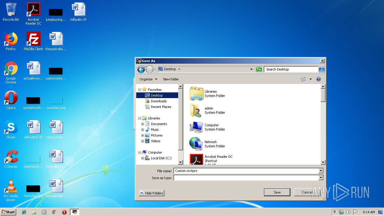Open the Save as type dropdown

pos(321,178)
